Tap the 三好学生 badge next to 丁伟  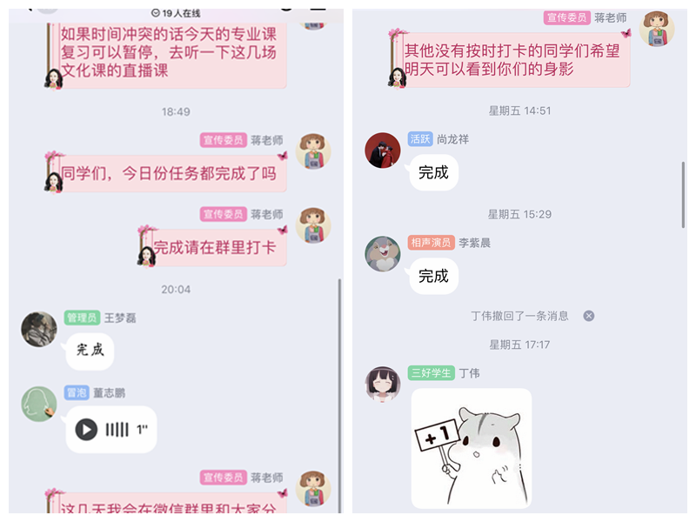(x=431, y=372)
